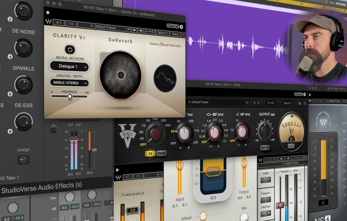Load previous preset arrow in Clarity Vx
Image resolution: width=347 pixels, height=221 pixels.
pyautogui.click(x=134, y=30)
